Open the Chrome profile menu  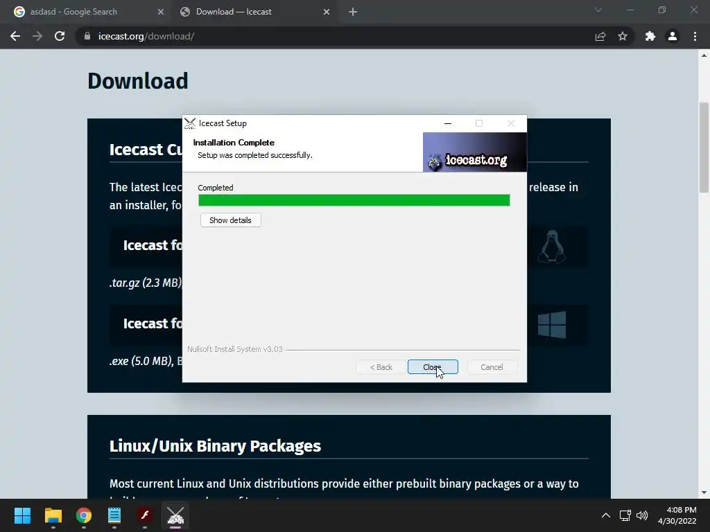[x=673, y=36]
